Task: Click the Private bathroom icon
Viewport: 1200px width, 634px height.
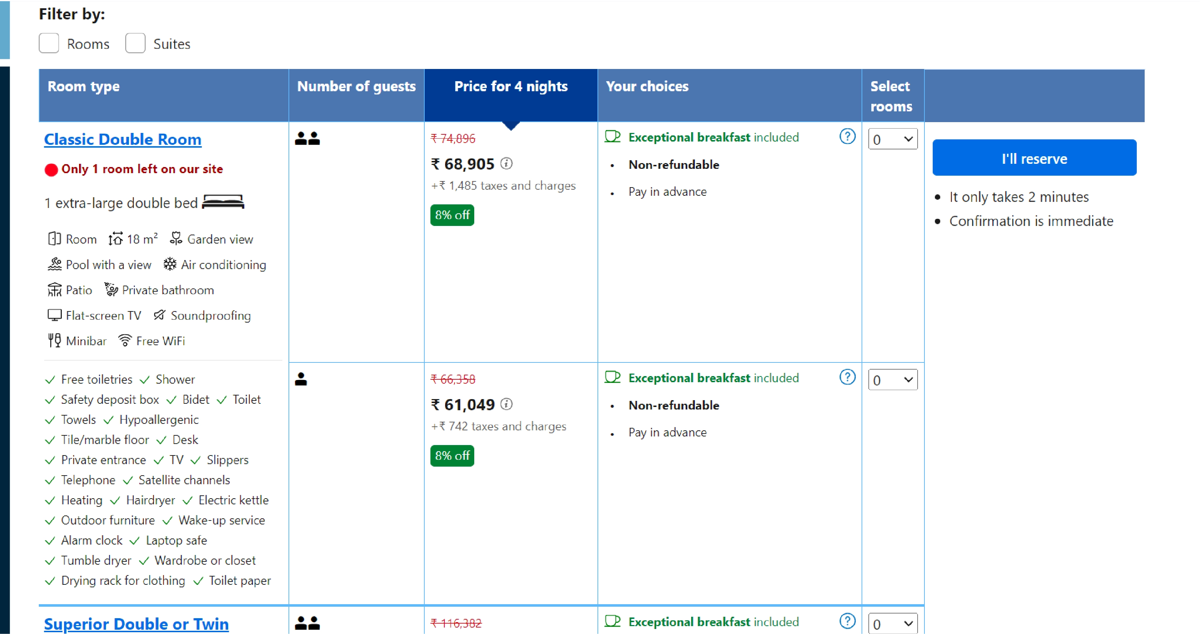Action: pos(111,289)
